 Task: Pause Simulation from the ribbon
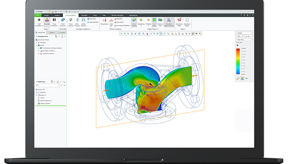click(54, 20)
